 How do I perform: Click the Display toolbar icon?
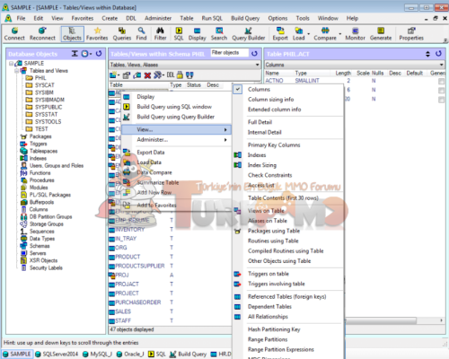(x=197, y=33)
